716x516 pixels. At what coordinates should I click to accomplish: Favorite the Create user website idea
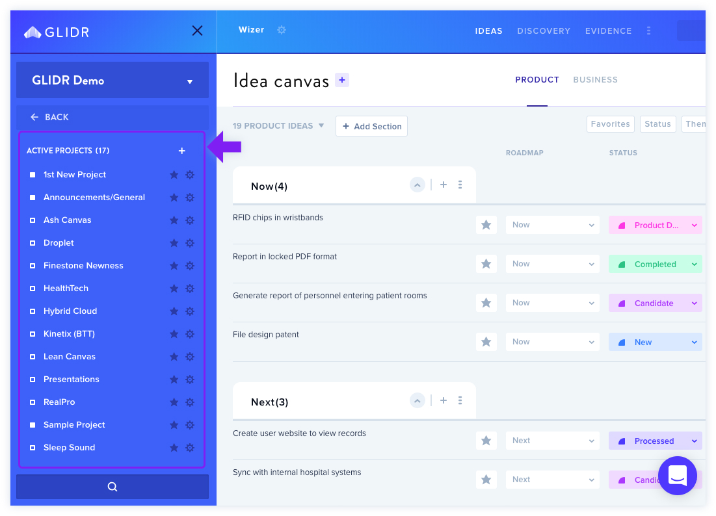click(x=486, y=441)
